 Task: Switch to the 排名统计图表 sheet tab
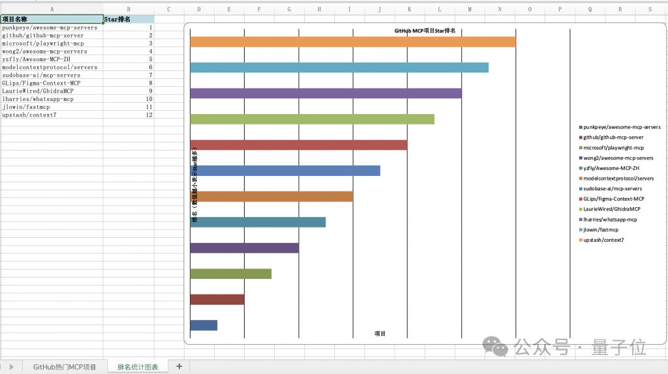[x=138, y=367]
